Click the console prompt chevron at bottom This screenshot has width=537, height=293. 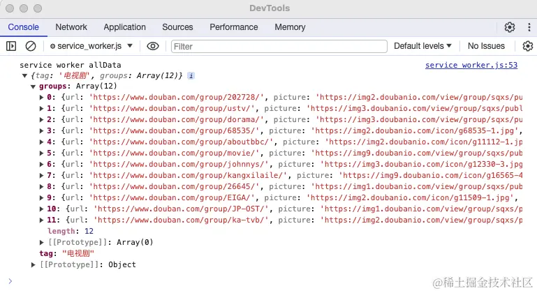pyautogui.click(x=10, y=281)
